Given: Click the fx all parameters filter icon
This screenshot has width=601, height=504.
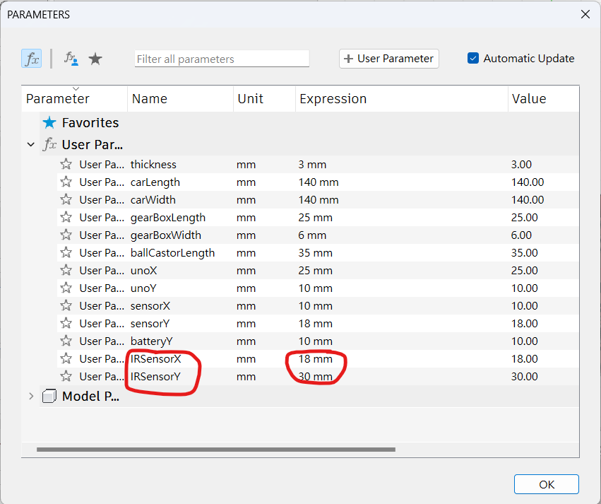Looking at the screenshot, I should click(32, 59).
